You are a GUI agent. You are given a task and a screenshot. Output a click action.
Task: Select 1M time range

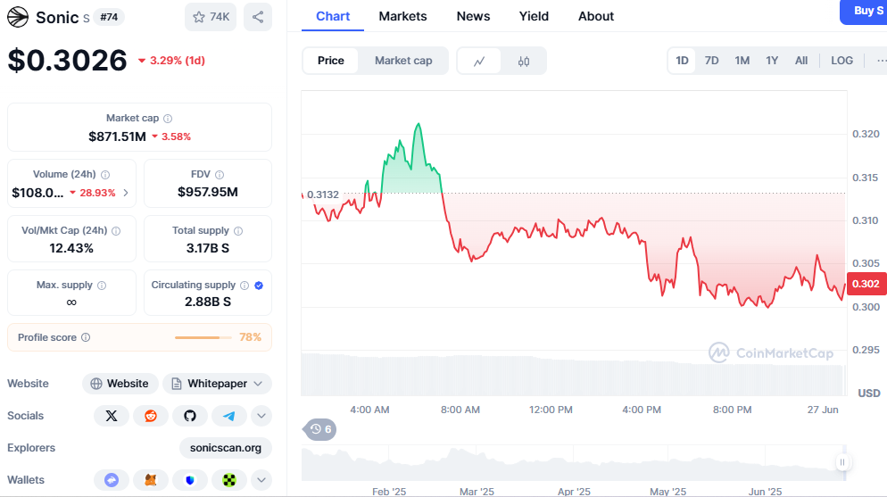[x=742, y=61]
